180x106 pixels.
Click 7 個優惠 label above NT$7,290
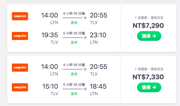(141, 18)
